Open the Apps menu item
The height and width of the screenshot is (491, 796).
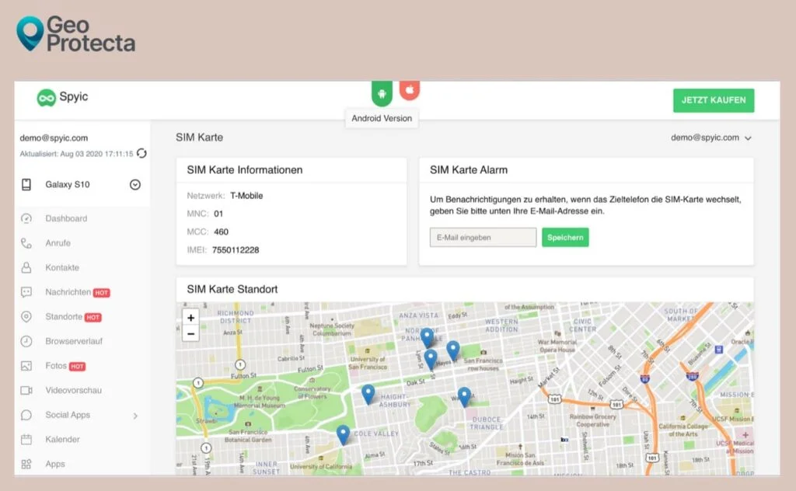tap(55, 464)
